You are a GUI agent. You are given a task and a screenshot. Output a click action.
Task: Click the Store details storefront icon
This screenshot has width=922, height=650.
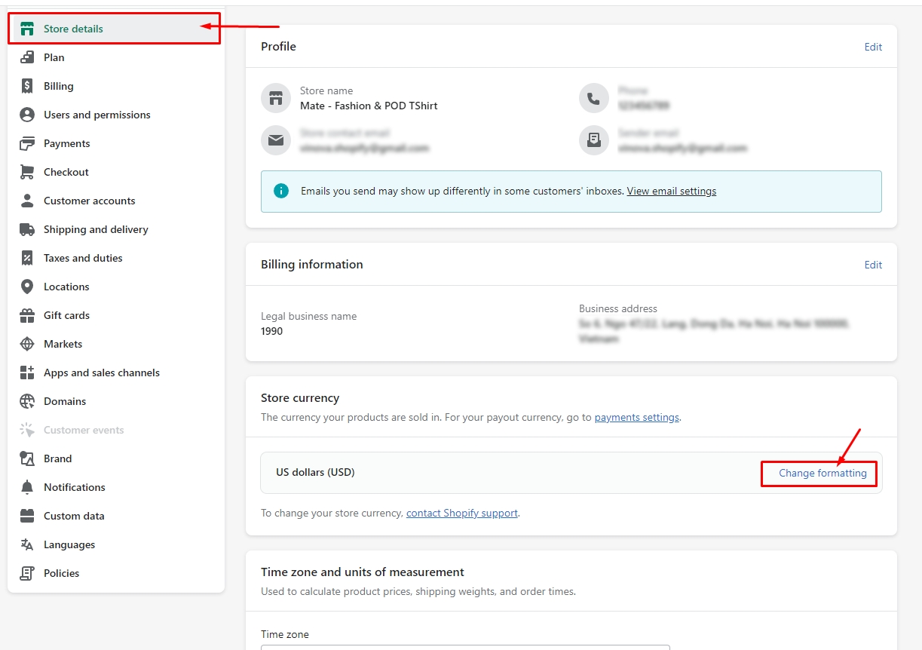27,29
